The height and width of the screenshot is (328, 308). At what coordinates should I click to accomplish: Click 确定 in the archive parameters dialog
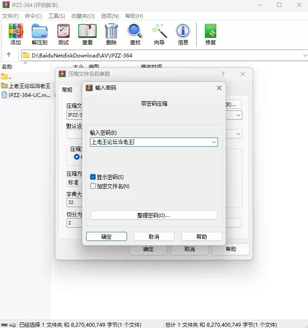coord(148,249)
